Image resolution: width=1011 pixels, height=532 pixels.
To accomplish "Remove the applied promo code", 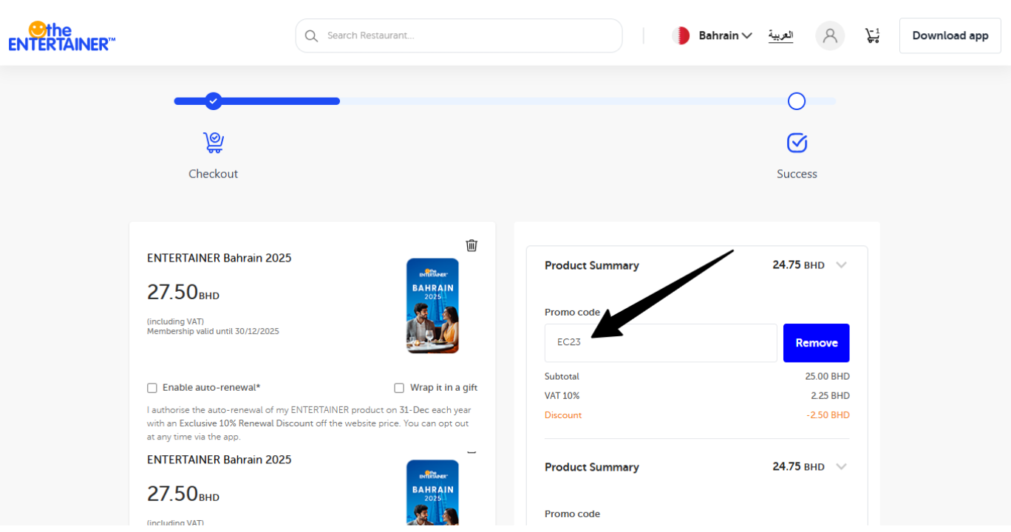I will pyautogui.click(x=817, y=343).
